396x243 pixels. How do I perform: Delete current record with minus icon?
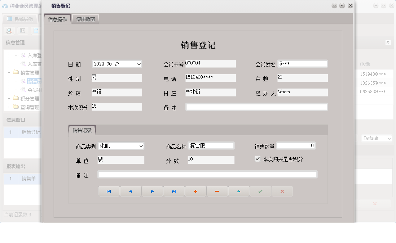[x=217, y=191]
